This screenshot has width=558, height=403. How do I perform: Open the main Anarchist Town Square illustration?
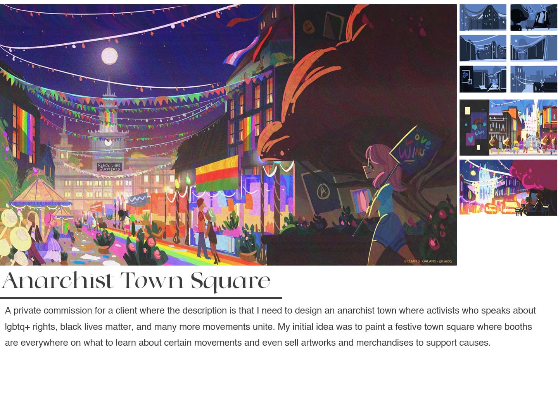(228, 135)
